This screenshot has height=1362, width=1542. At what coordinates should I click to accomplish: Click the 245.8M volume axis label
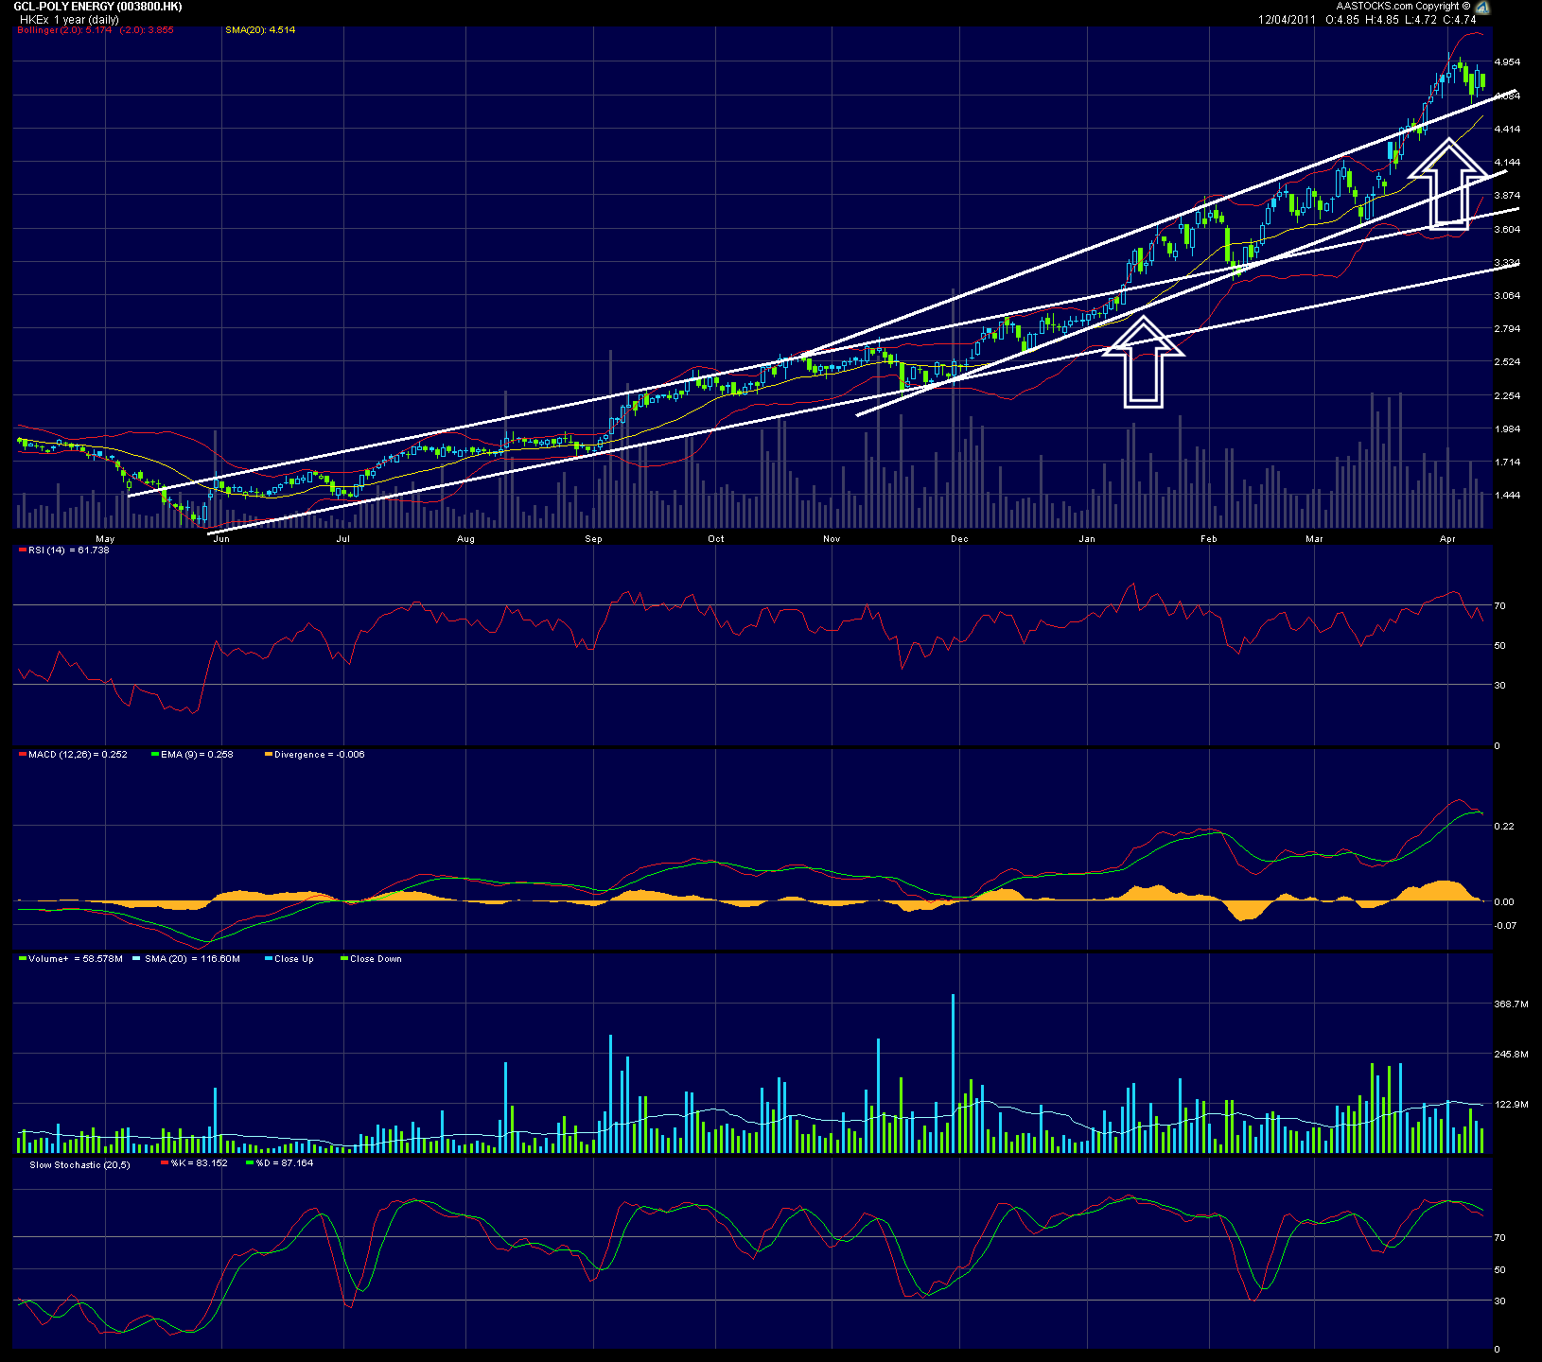tap(1511, 1055)
